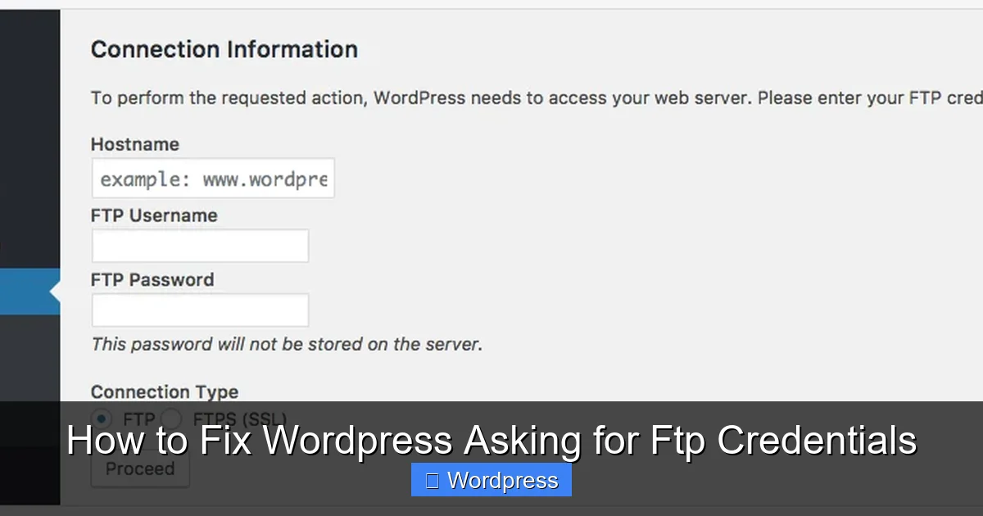Screen dimensions: 983x516
Task: Select the FTP connection type radio button
Action: pyautogui.click(x=101, y=418)
